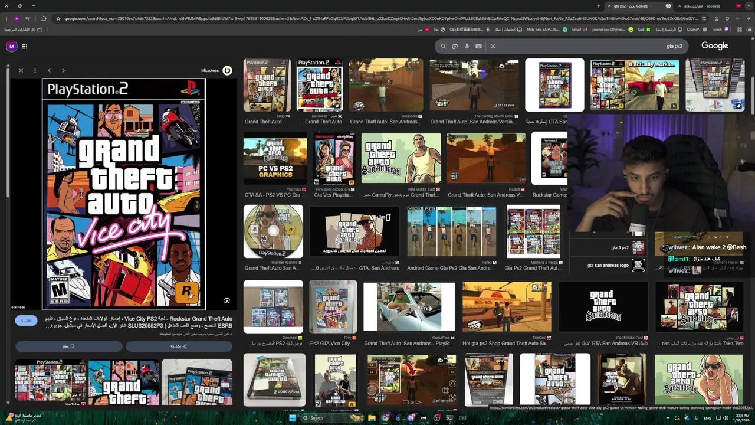755x425 pixels.
Task: Open the Google apps grid
Action: [x=24, y=46]
